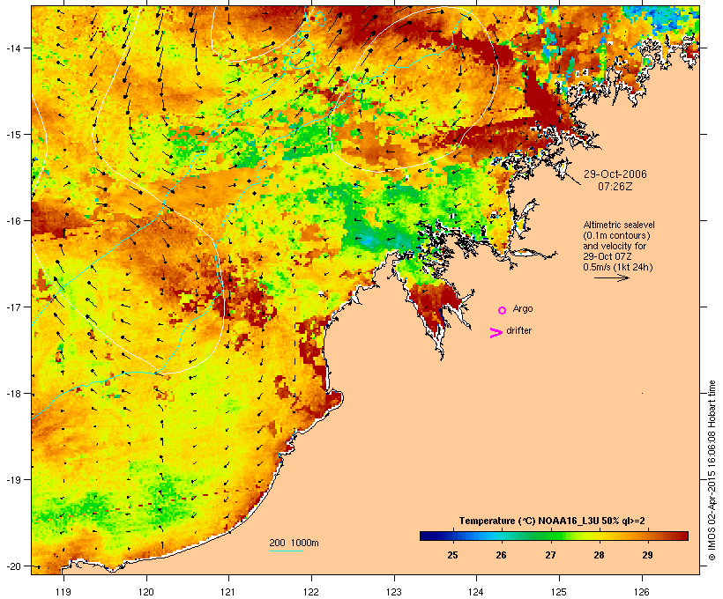Screen dimensions: 723x599
Task: Click the '29-Oct-2006' date text
Action: tap(615, 174)
